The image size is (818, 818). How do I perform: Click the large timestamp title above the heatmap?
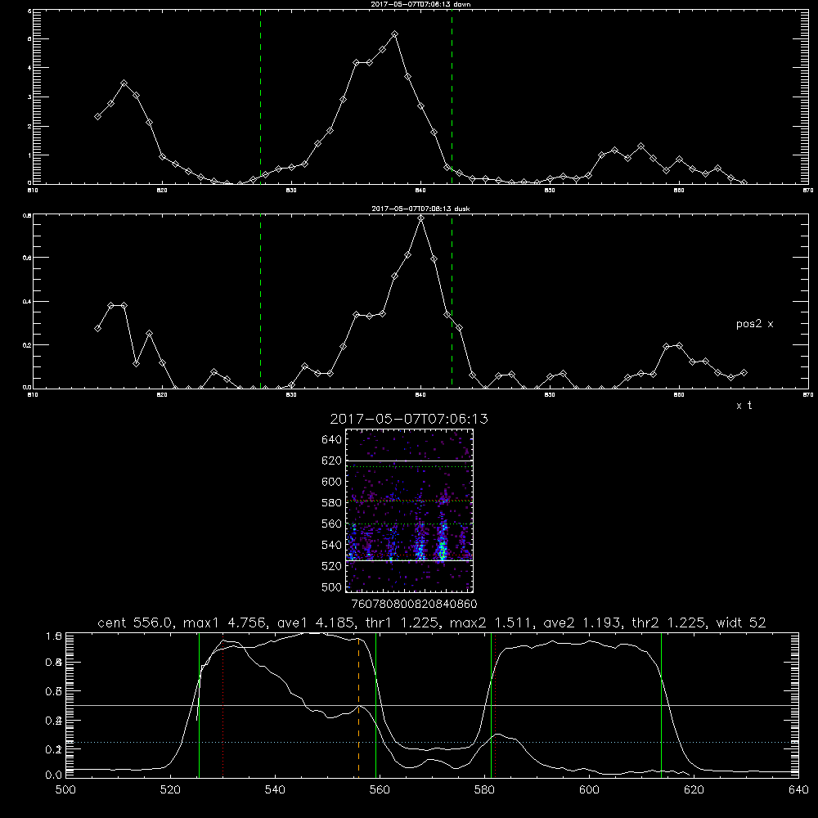point(409,419)
